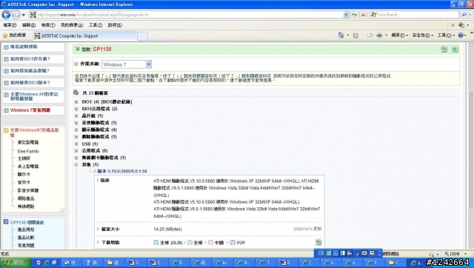Click the Home page icon in command bar
474x268 pixels.
point(341,36)
